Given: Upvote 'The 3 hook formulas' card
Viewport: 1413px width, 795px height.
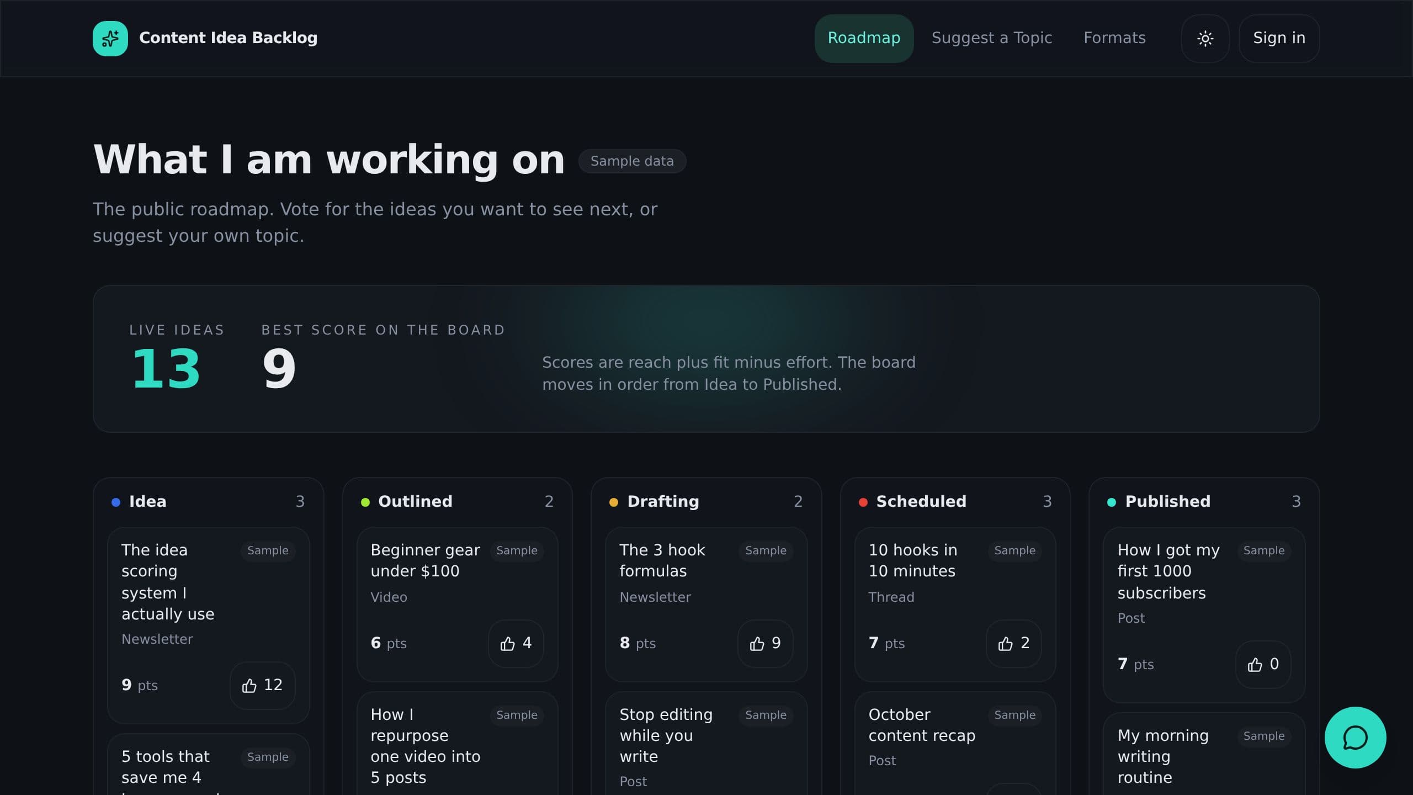Looking at the screenshot, I should click(x=765, y=643).
